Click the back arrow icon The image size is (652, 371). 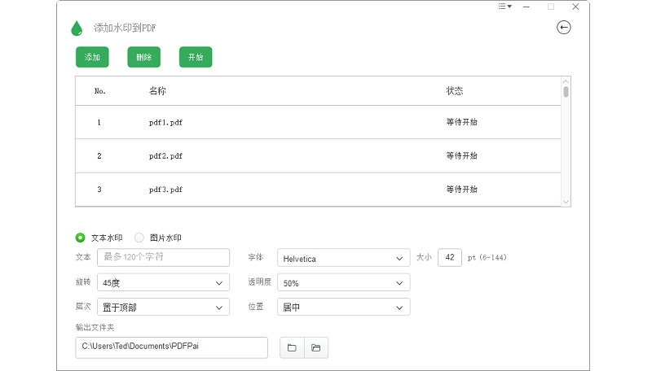point(563,28)
